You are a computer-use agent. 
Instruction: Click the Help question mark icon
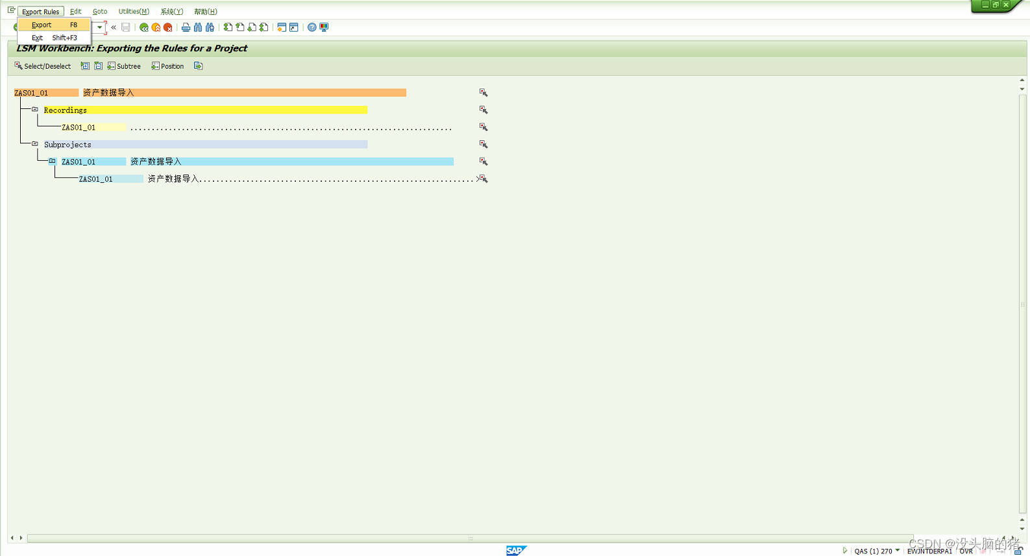coord(312,27)
